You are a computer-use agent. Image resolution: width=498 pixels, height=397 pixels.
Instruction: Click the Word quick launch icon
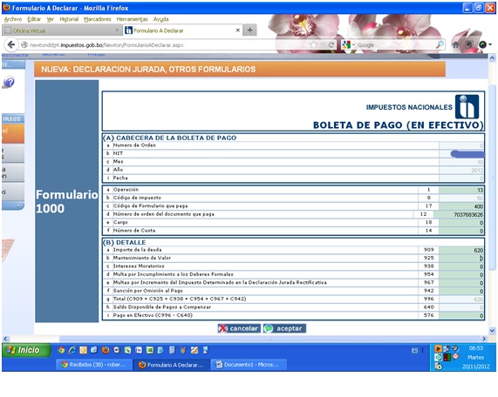[x=139, y=350]
